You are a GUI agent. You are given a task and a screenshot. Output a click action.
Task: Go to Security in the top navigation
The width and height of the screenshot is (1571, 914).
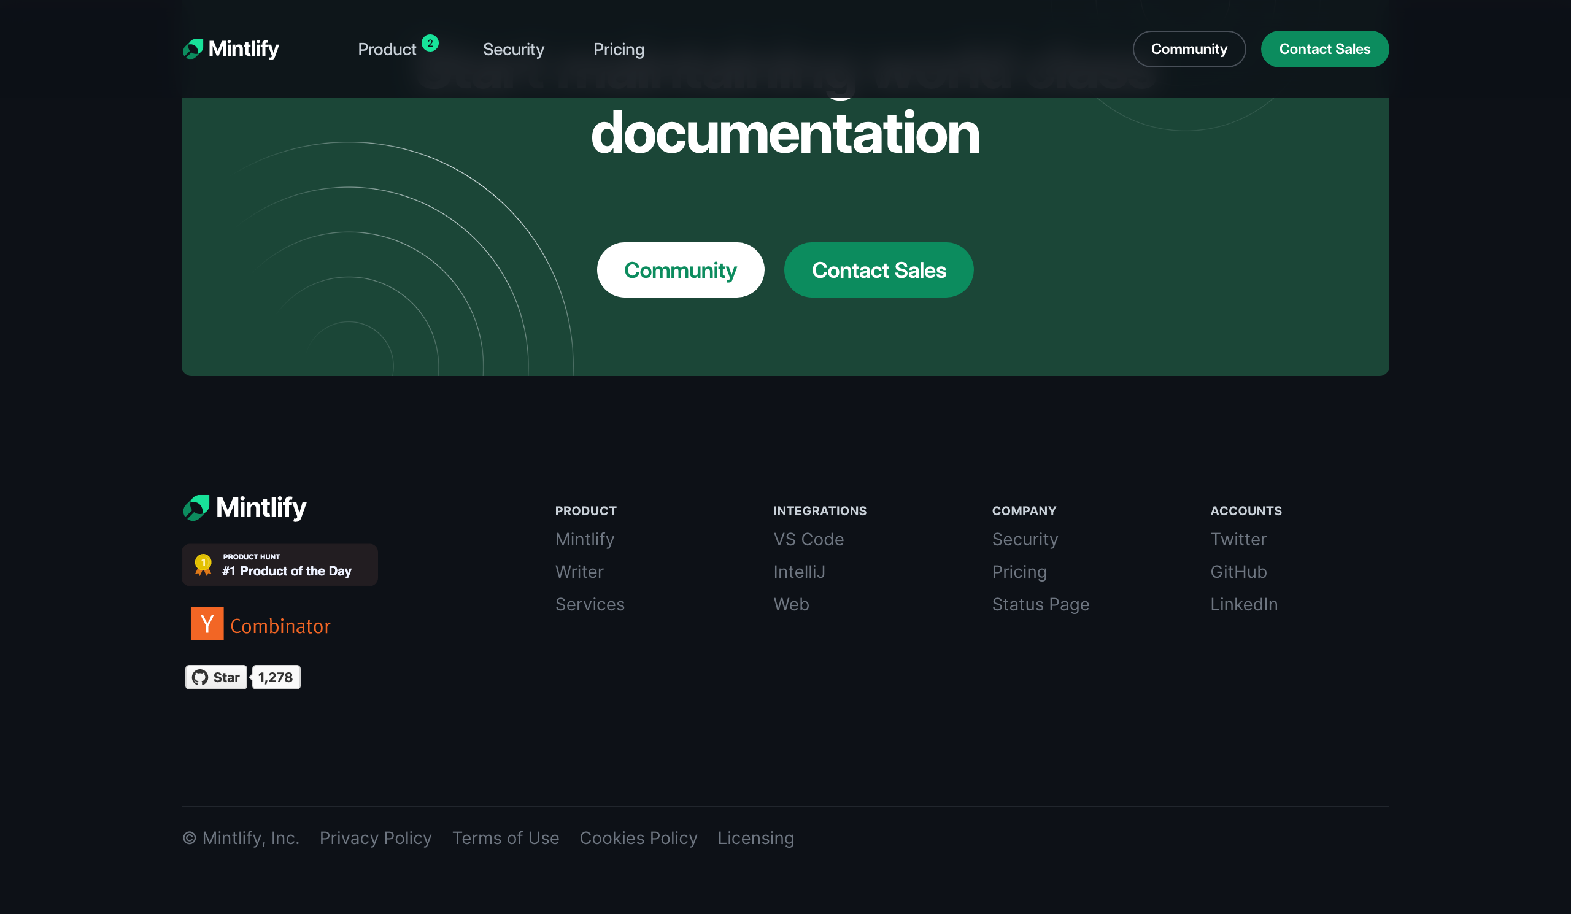(x=513, y=49)
